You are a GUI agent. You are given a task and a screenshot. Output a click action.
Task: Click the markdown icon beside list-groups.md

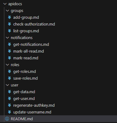(10, 31)
